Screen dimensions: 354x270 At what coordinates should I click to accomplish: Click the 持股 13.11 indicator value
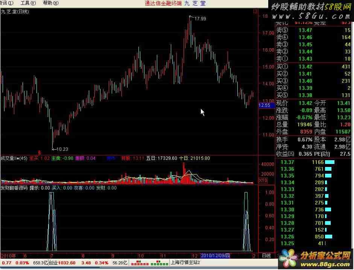(x=132, y=158)
